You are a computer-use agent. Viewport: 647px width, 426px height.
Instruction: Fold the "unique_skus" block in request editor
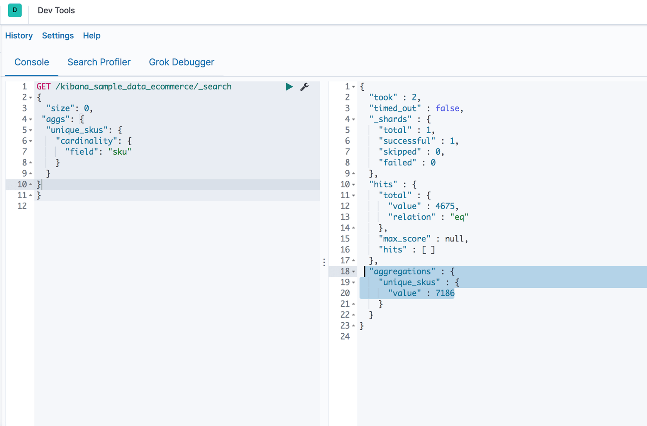click(x=31, y=130)
